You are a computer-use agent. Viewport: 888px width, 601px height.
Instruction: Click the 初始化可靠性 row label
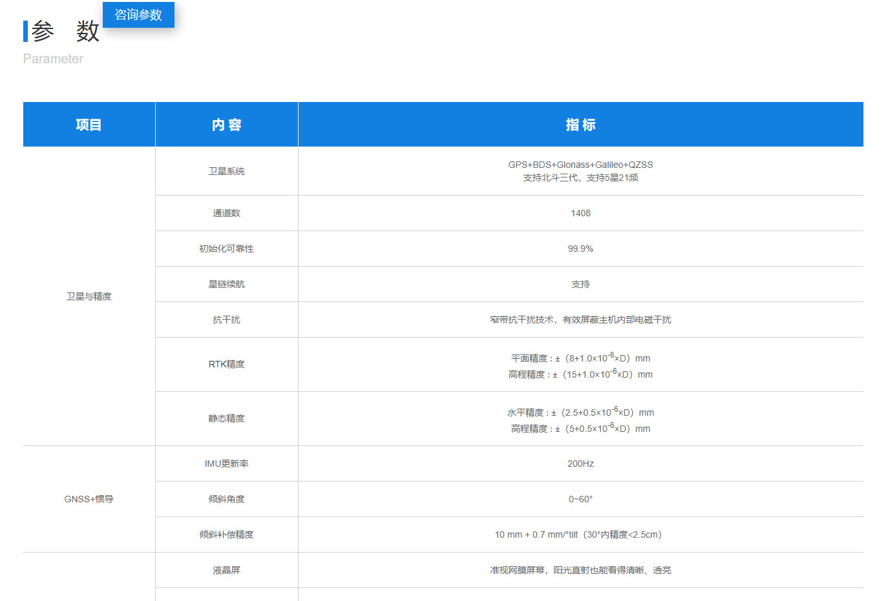coord(226,249)
